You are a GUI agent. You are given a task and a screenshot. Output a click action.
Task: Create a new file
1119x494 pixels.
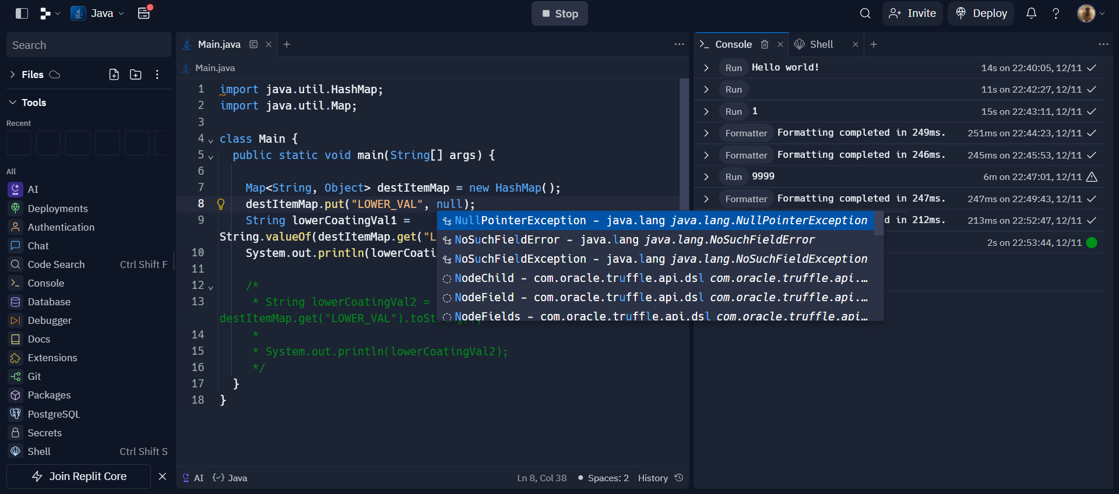(114, 75)
